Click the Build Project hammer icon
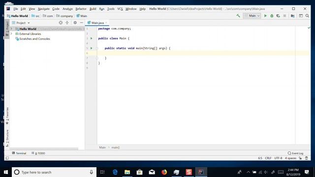 click(238, 16)
